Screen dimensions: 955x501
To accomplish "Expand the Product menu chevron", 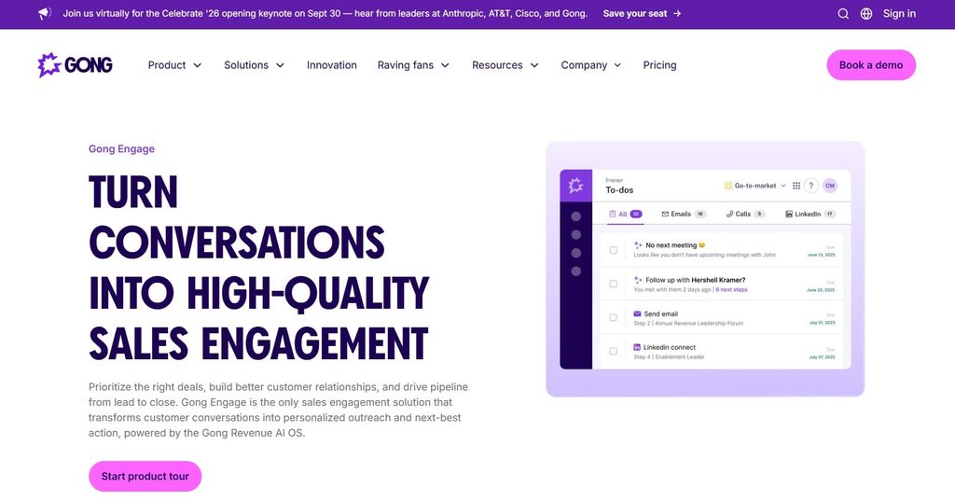I will point(198,65).
